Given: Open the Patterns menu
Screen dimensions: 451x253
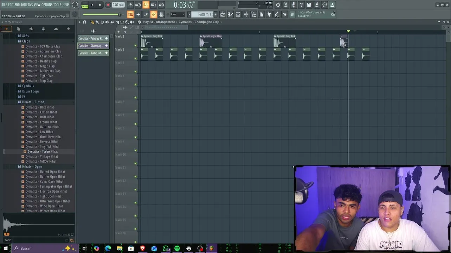Looking at the screenshot, I should (27, 5).
